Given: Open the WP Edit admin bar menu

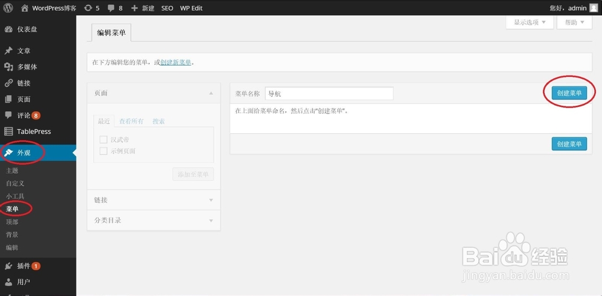Looking at the screenshot, I should [191, 8].
